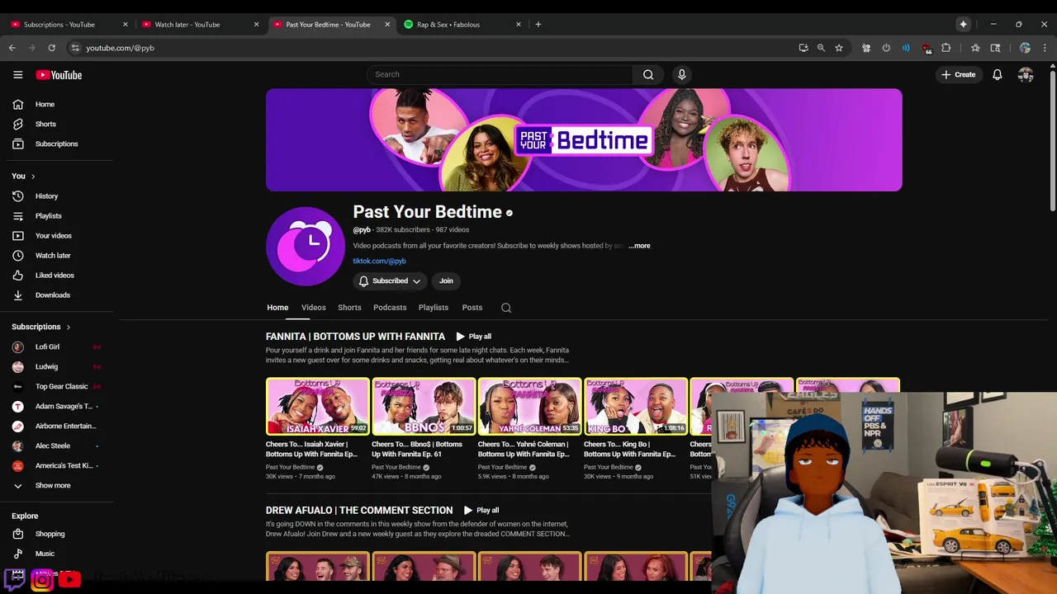Open the browser extensions puzzle icon

[946, 48]
